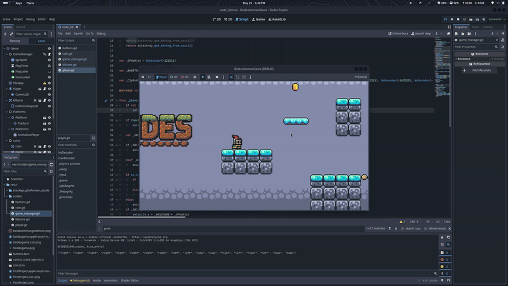Switch to the 3D workspace
508x286 pixels.
click(228, 20)
